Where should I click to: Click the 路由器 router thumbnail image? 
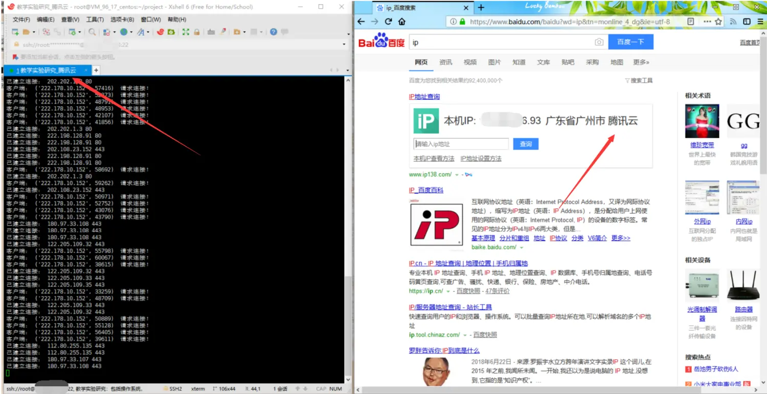point(743,286)
